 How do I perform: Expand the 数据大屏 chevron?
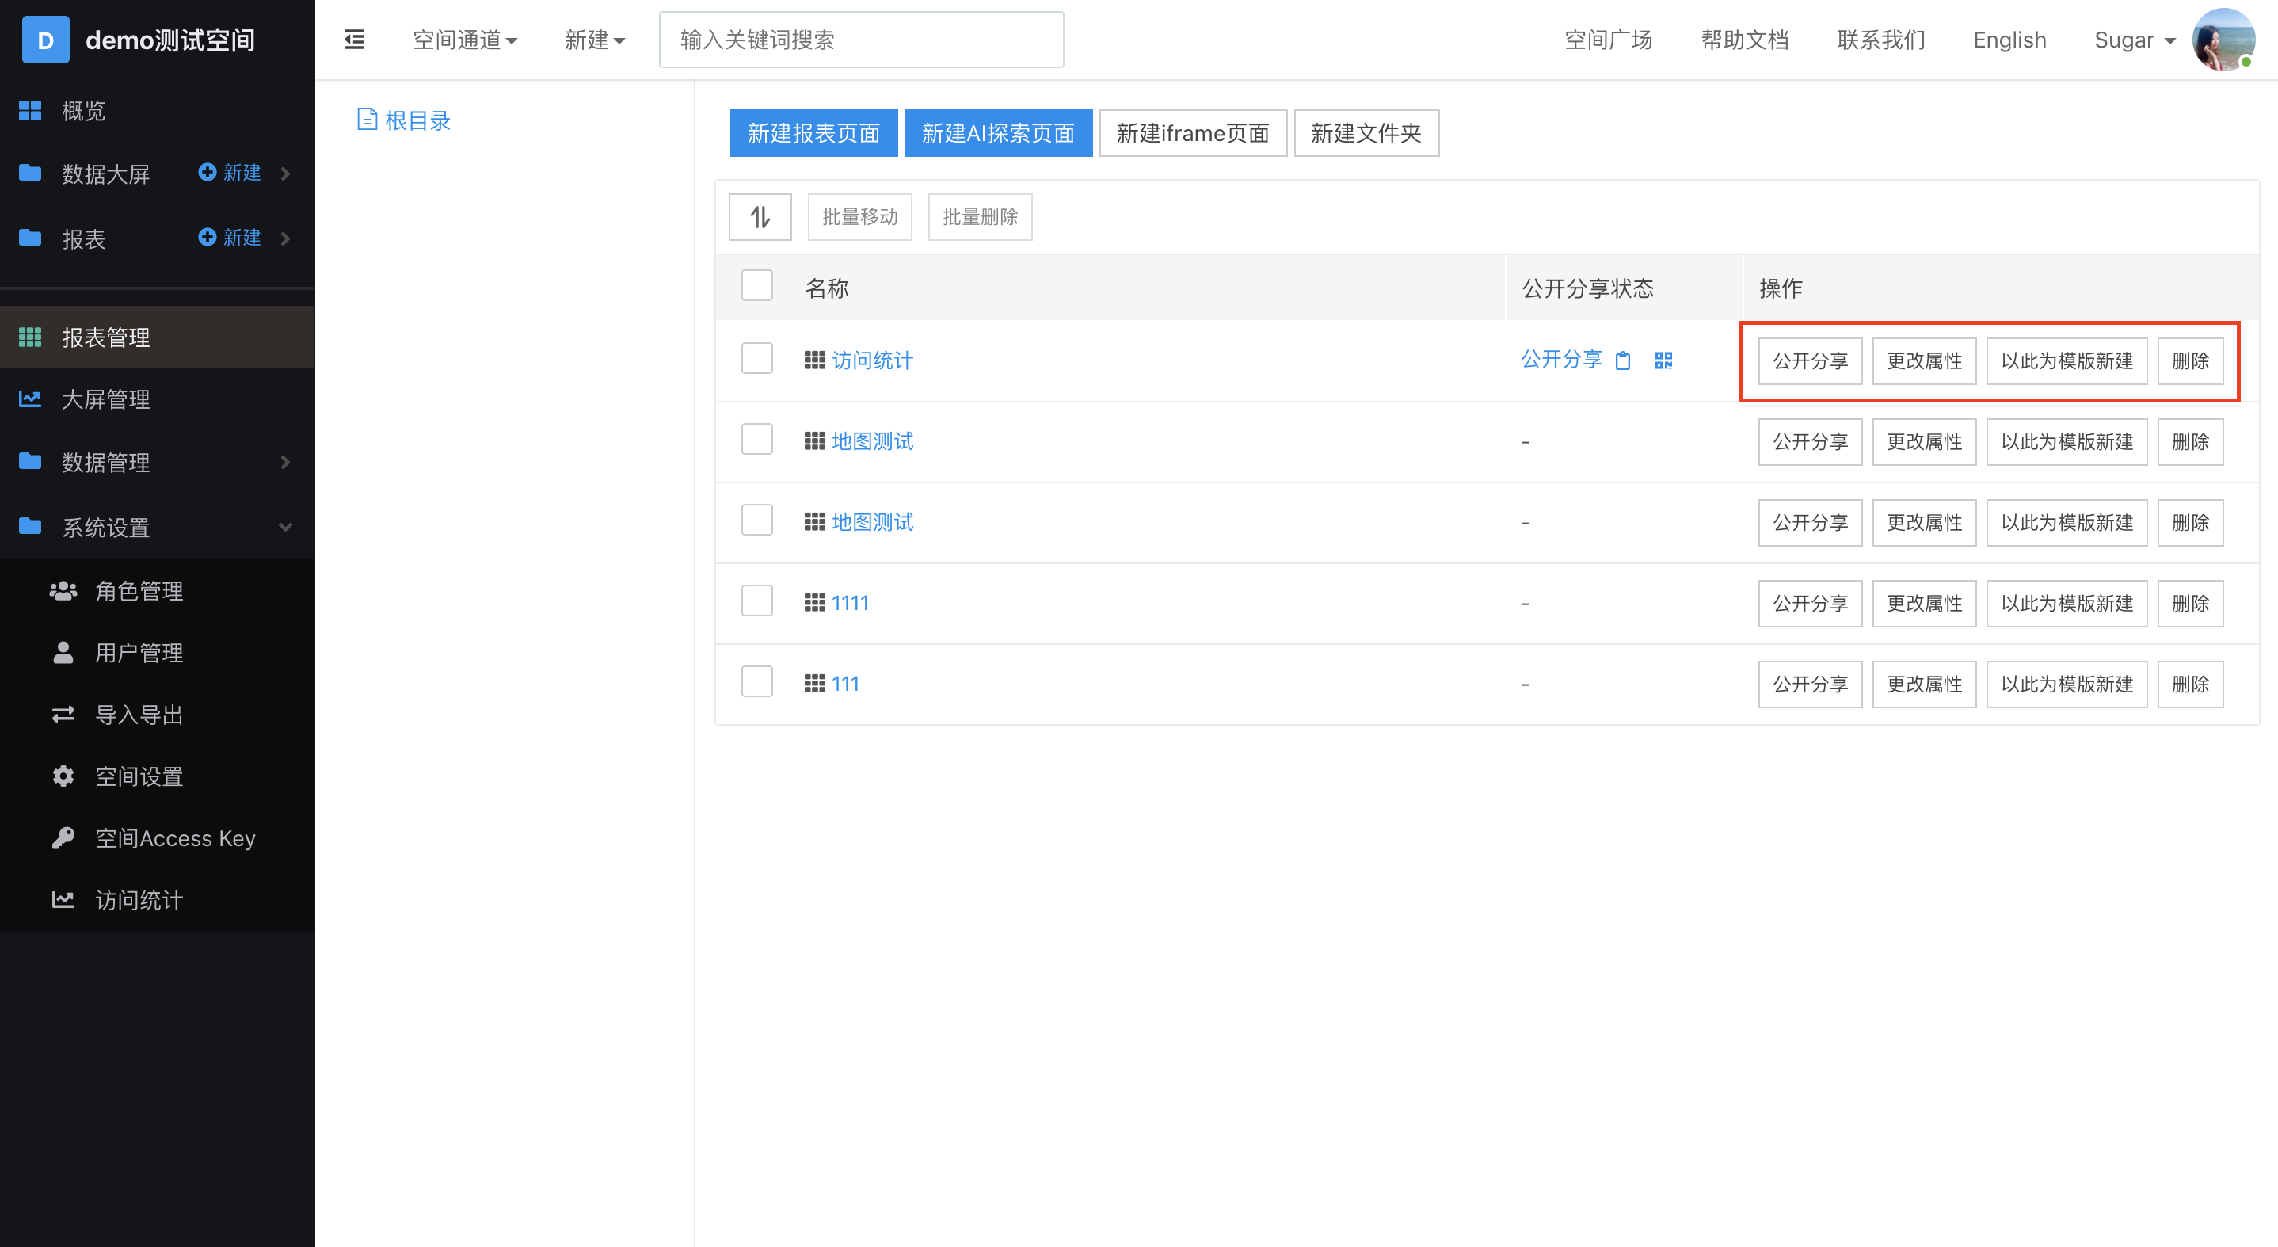pos(286,174)
